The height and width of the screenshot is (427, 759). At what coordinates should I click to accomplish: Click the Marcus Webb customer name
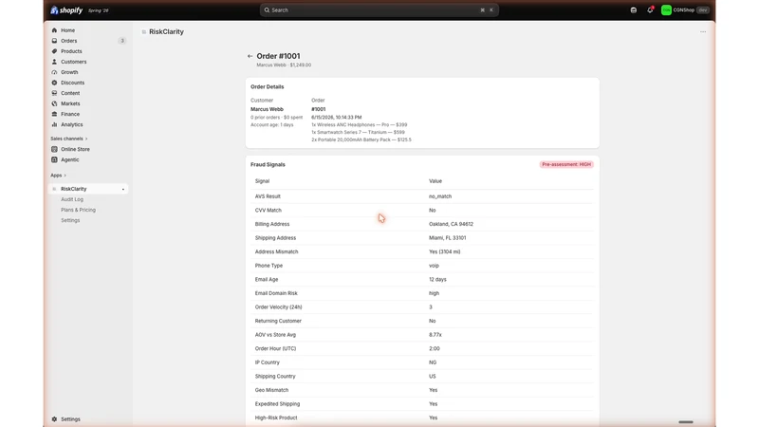pyautogui.click(x=267, y=109)
